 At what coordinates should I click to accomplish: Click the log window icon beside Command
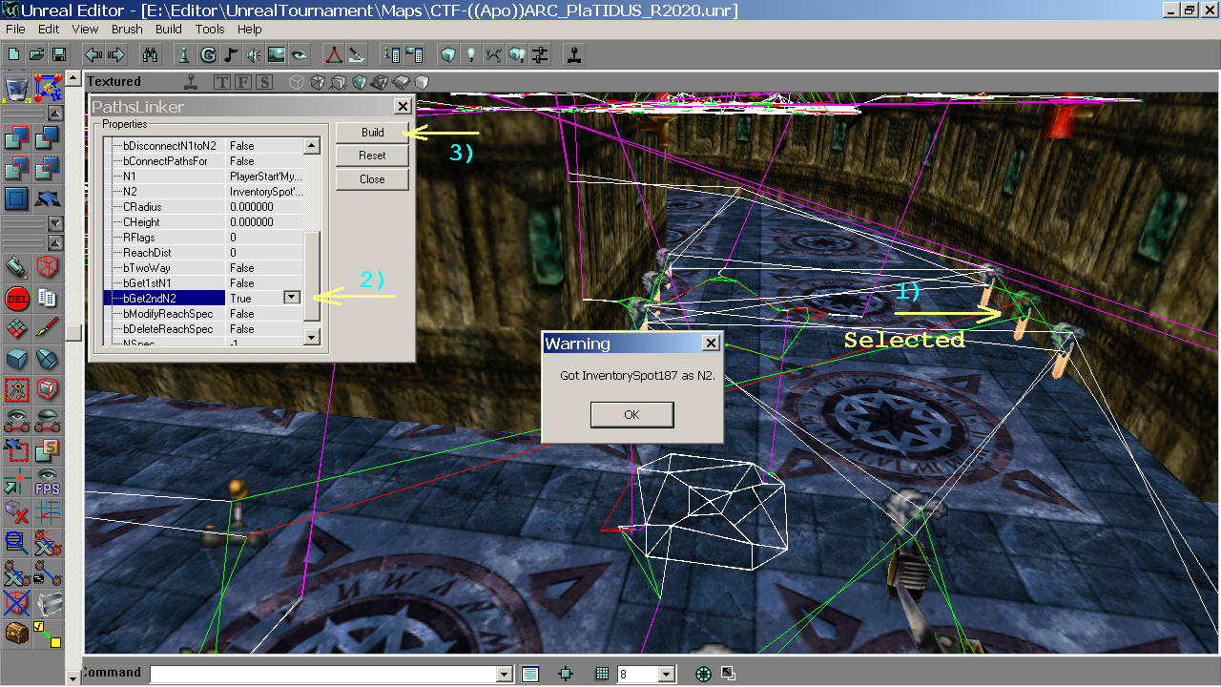[x=530, y=674]
